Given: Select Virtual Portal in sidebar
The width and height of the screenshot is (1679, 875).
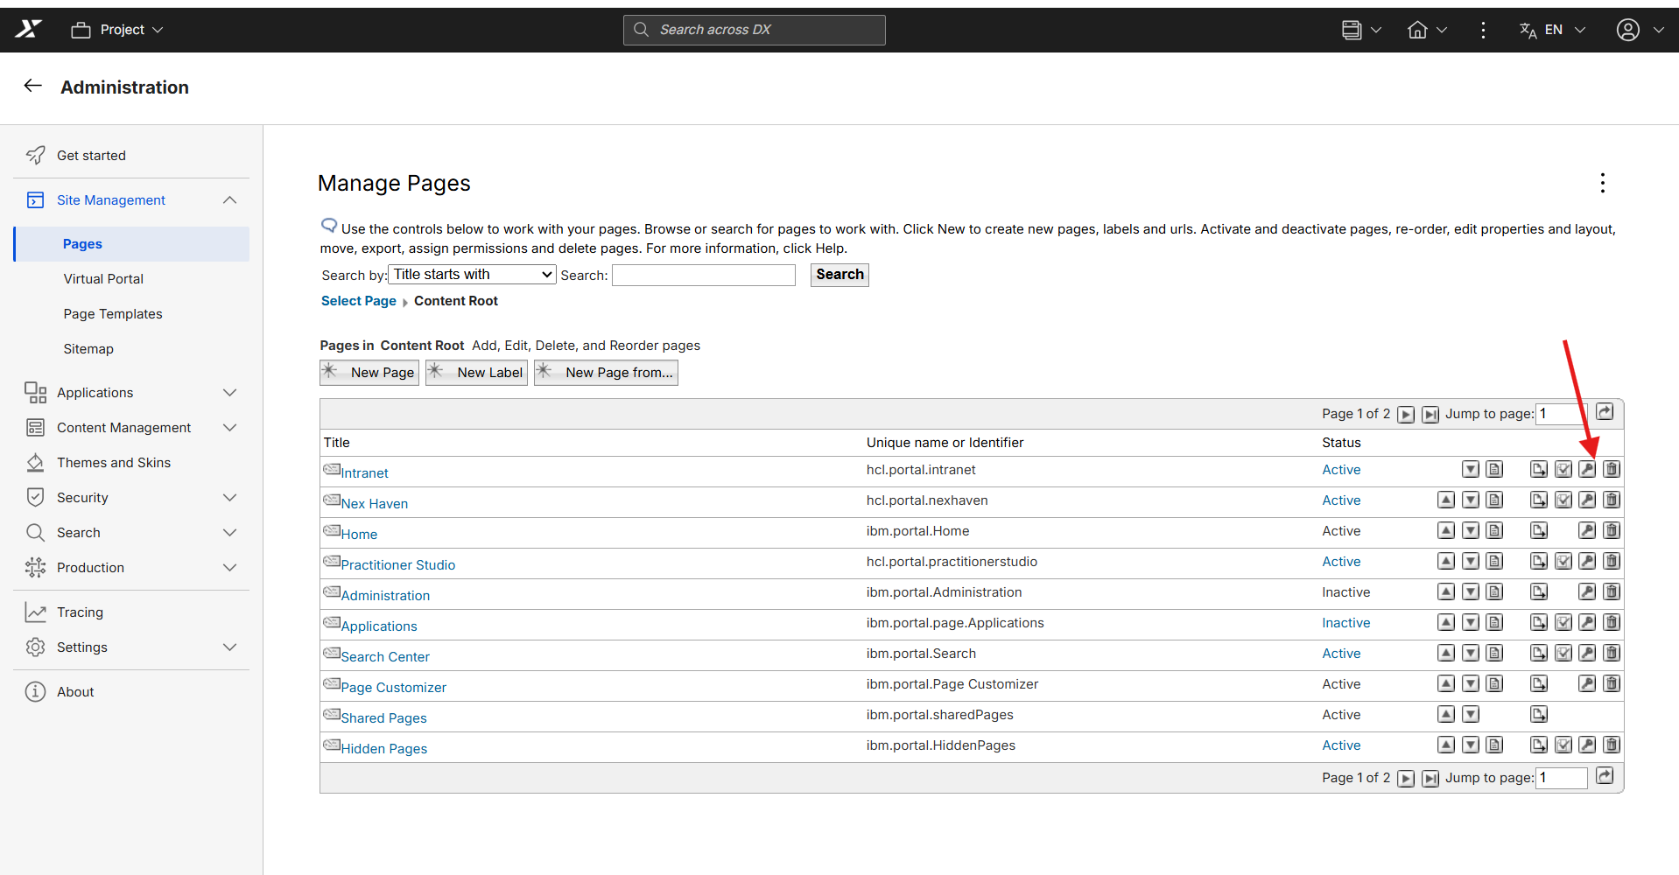Looking at the screenshot, I should coord(103,279).
